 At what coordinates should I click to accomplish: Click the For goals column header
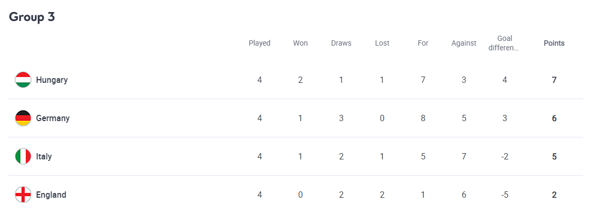423,44
